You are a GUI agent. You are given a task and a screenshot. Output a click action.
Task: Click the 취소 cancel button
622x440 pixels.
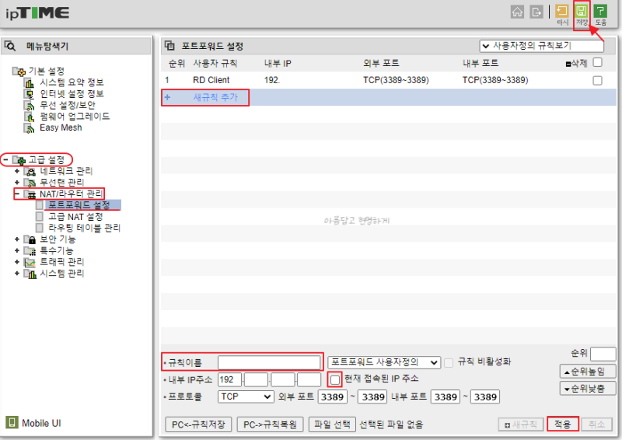[596, 424]
